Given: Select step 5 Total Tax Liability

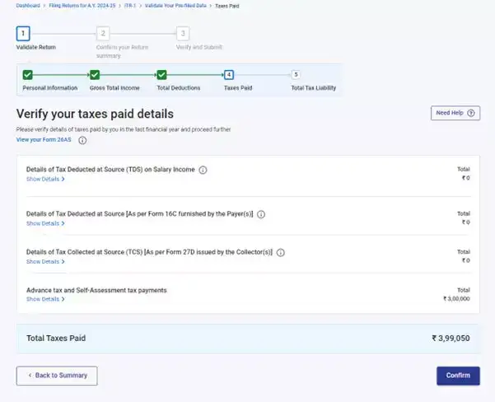Looking at the screenshot, I should (296, 75).
